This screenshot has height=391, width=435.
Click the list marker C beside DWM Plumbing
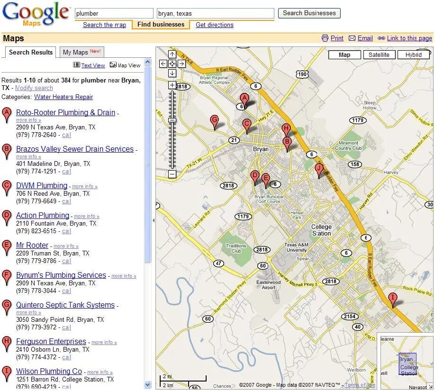pos(6,188)
